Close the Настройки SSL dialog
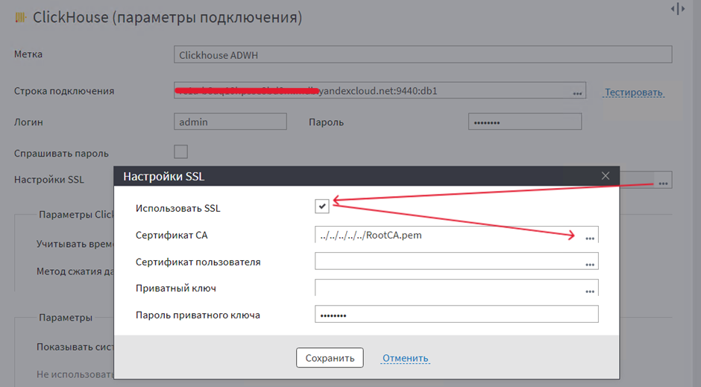 [x=606, y=176]
